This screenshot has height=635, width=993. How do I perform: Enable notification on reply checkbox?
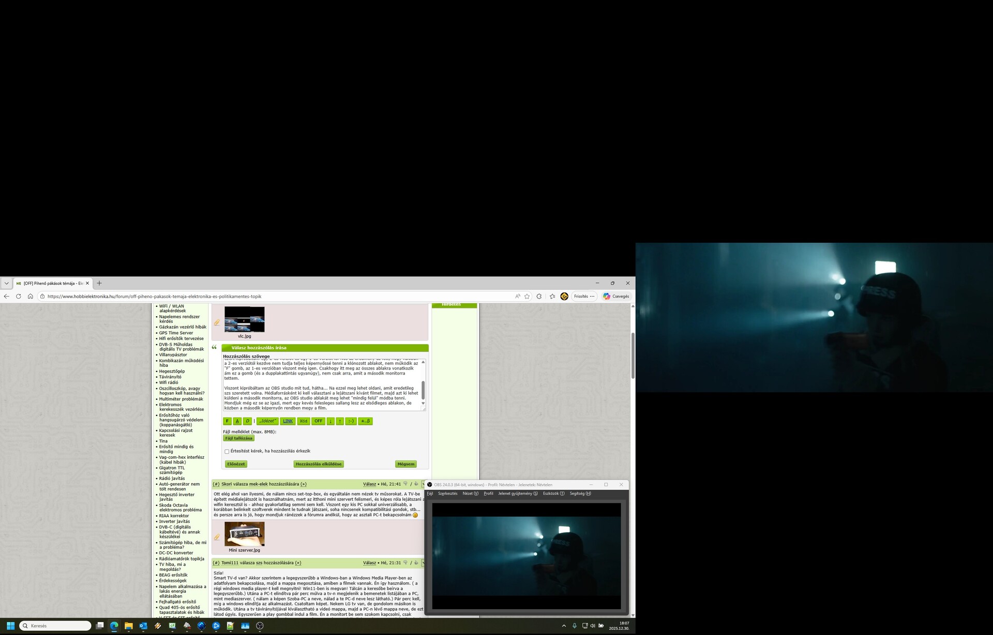coord(227,452)
